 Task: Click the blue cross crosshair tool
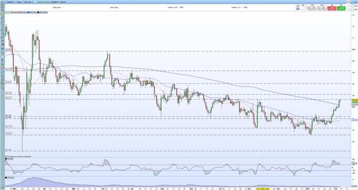tap(2, 49)
